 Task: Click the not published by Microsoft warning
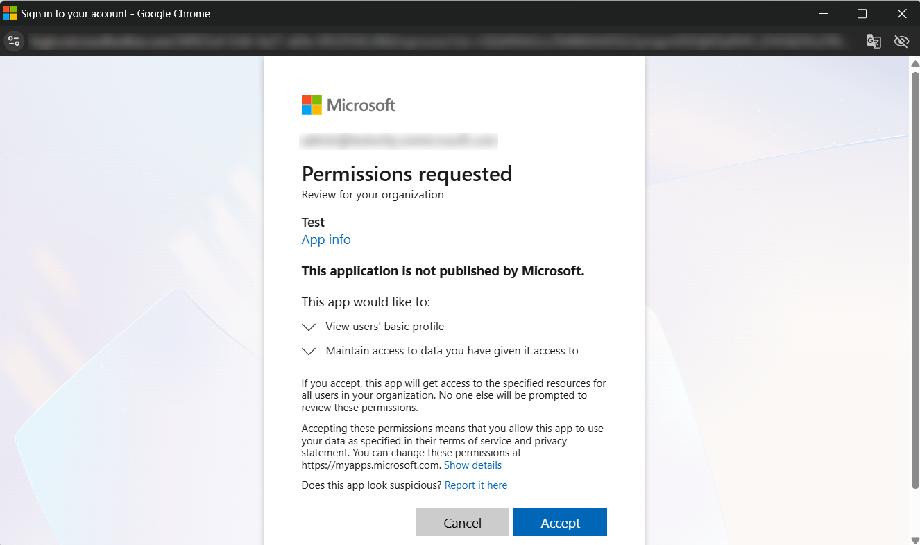(443, 271)
